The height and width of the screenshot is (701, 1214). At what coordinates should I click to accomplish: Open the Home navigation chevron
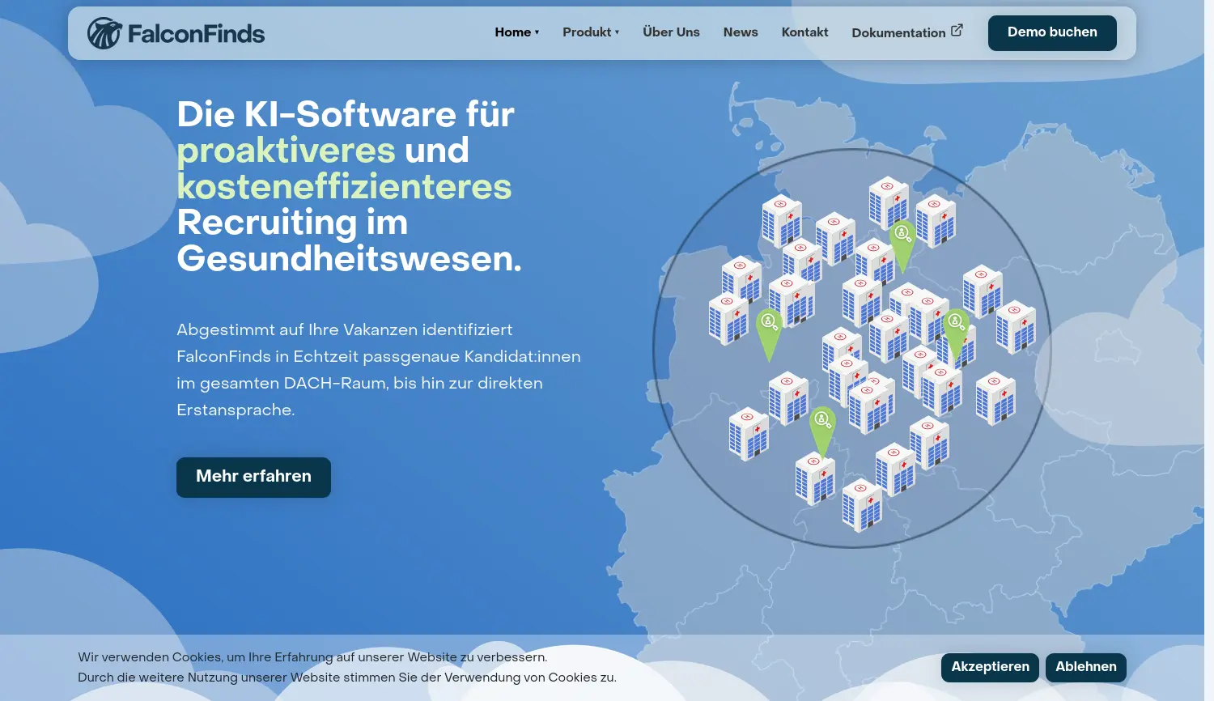pos(536,33)
